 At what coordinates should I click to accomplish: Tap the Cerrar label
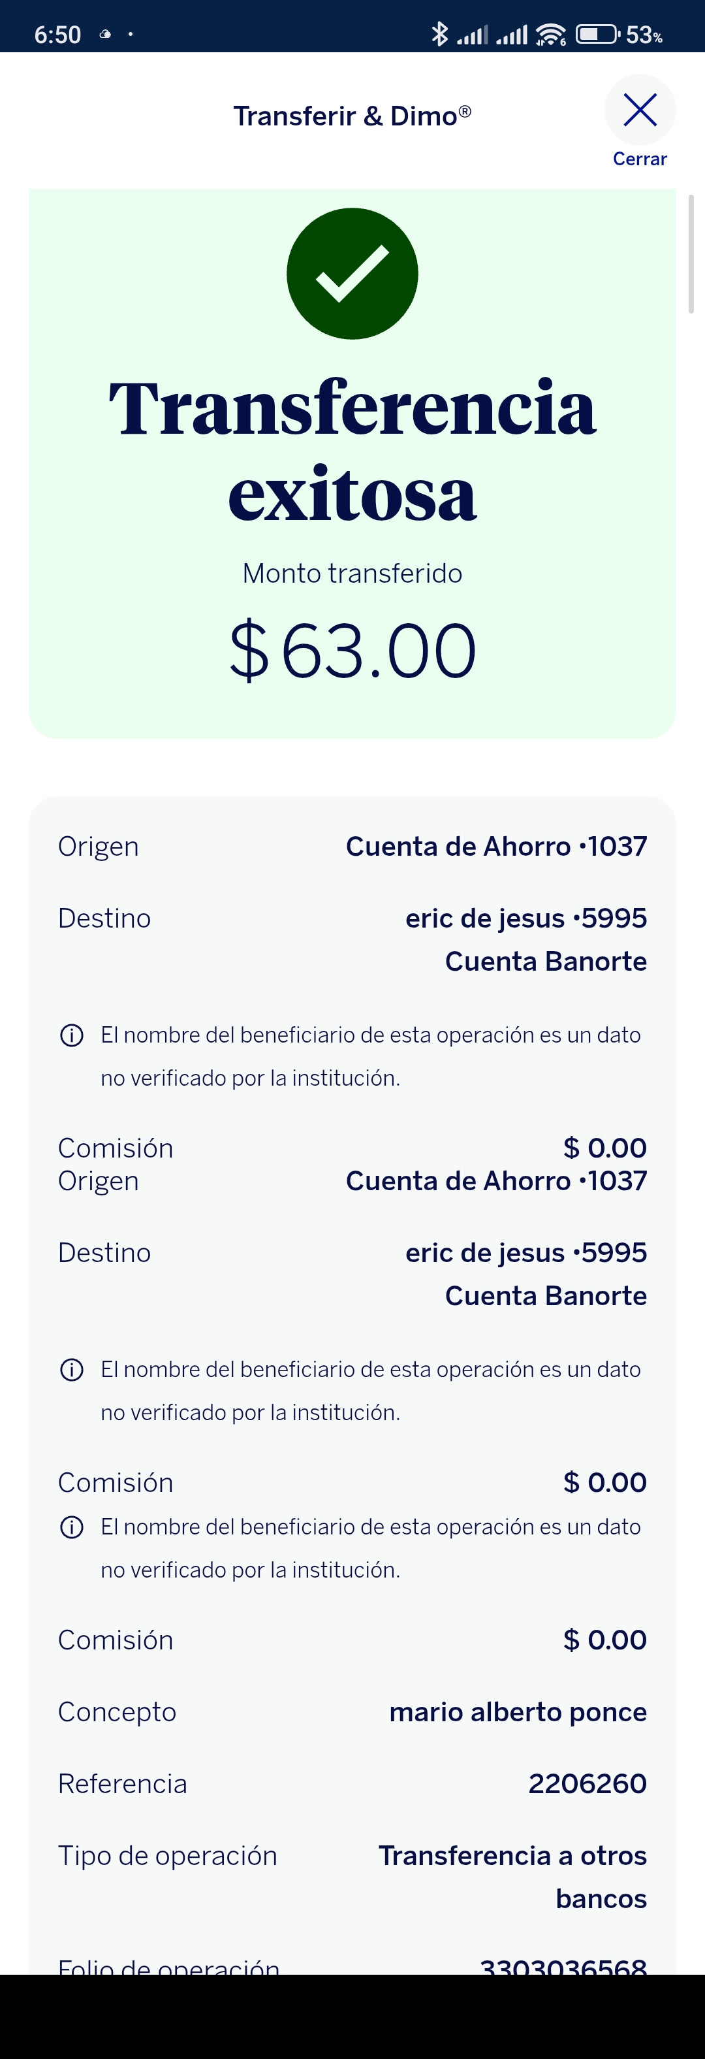tap(640, 159)
